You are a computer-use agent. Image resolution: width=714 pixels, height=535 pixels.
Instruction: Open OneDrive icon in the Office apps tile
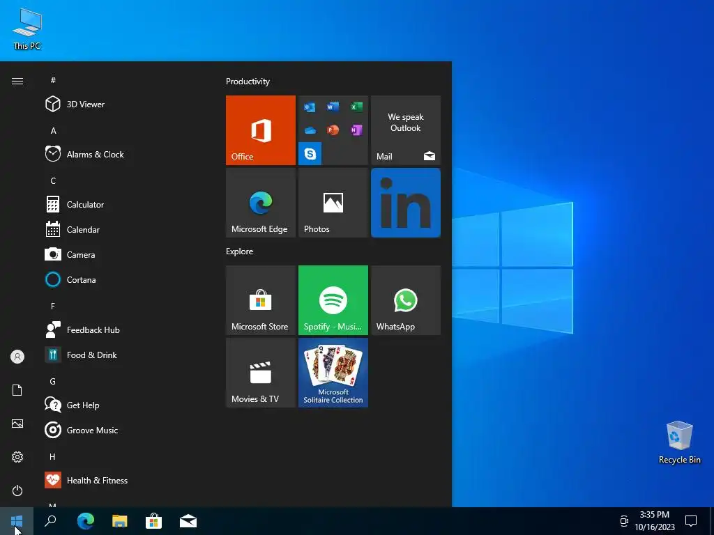pyautogui.click(x=310, y=130)
